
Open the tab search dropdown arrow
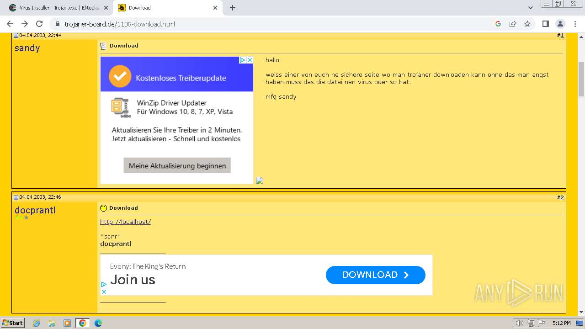531,8
